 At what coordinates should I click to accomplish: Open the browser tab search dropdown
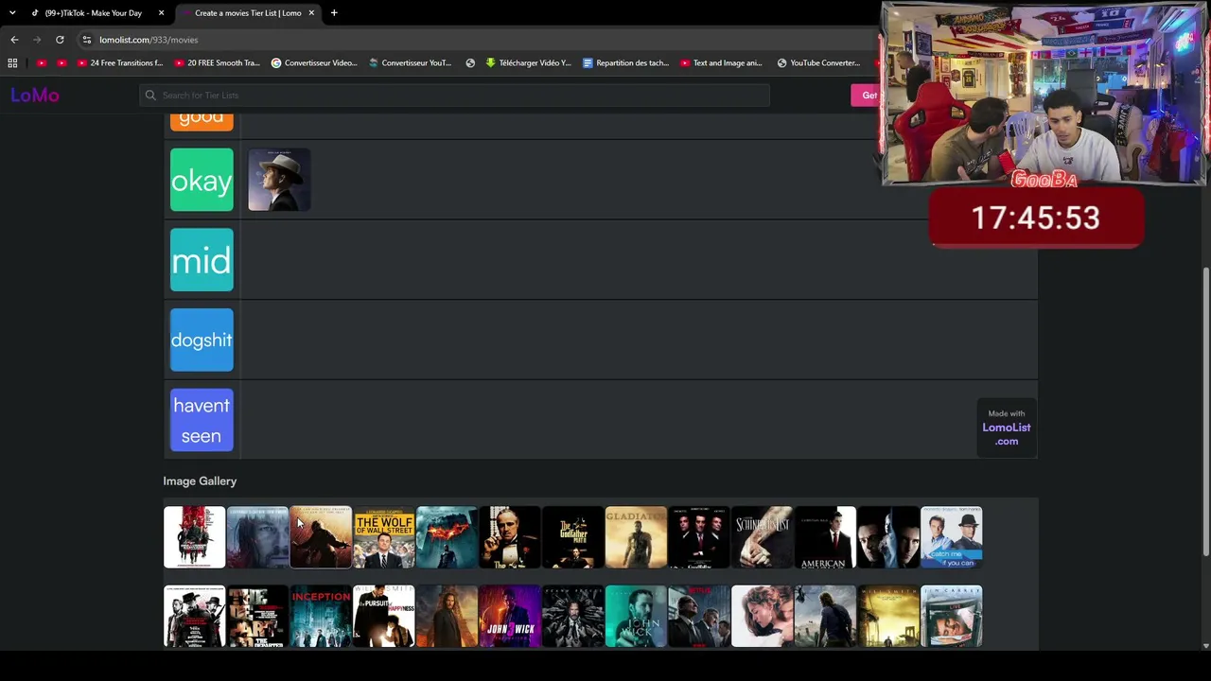[12, 13]
